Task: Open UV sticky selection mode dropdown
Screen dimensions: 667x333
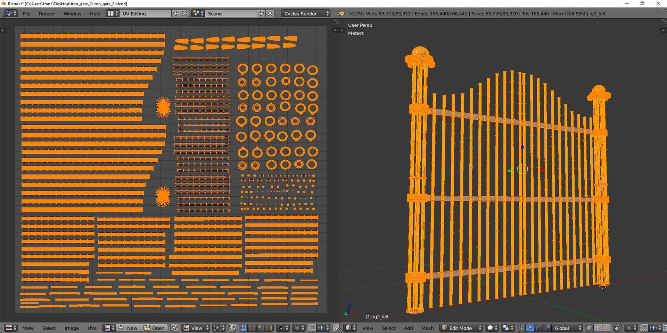Action: [x=282, y=328]
